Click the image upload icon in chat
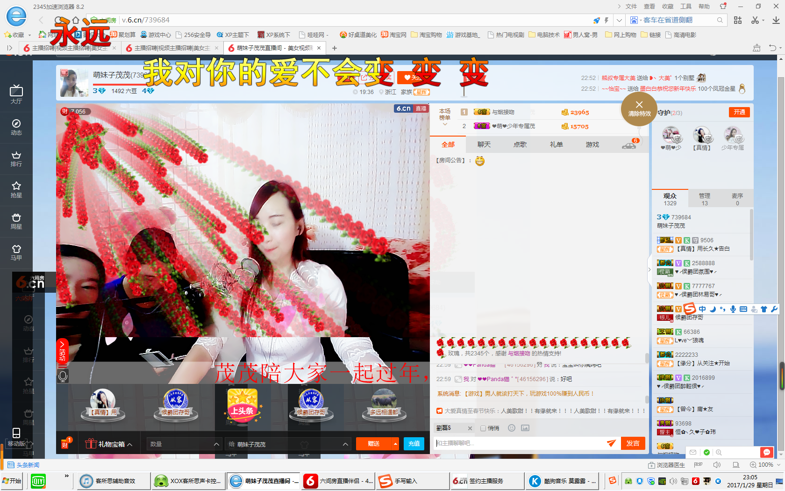This screenshot has width=785, height=491. click(525, 428)
